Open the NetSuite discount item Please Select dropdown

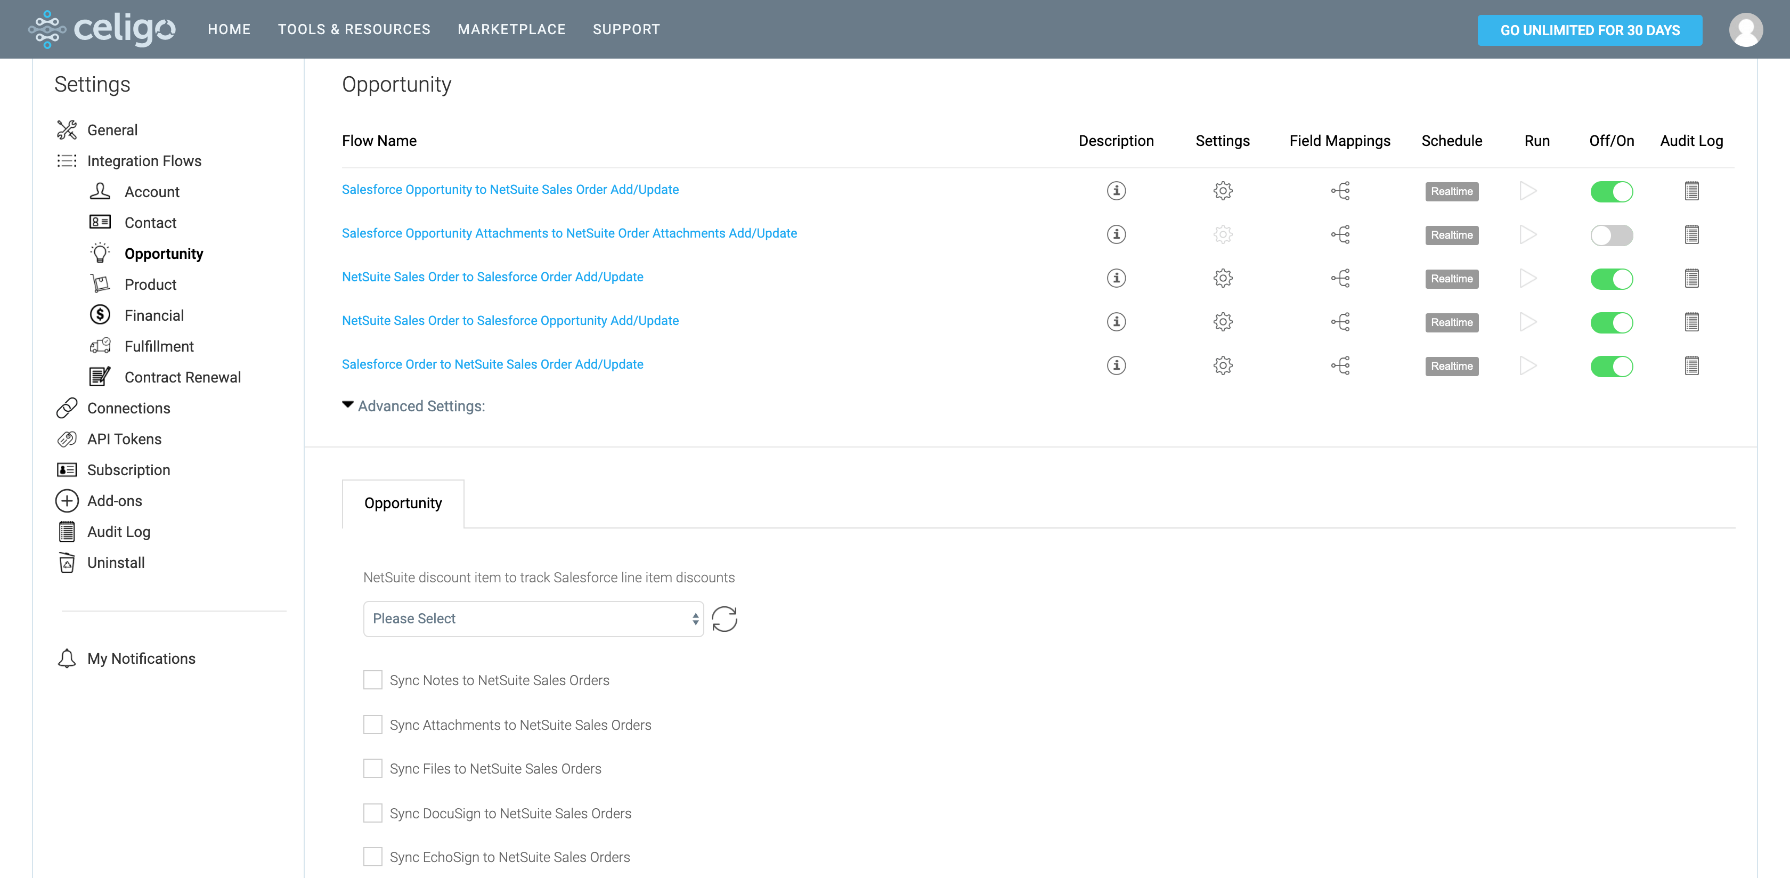click(533, 619)
